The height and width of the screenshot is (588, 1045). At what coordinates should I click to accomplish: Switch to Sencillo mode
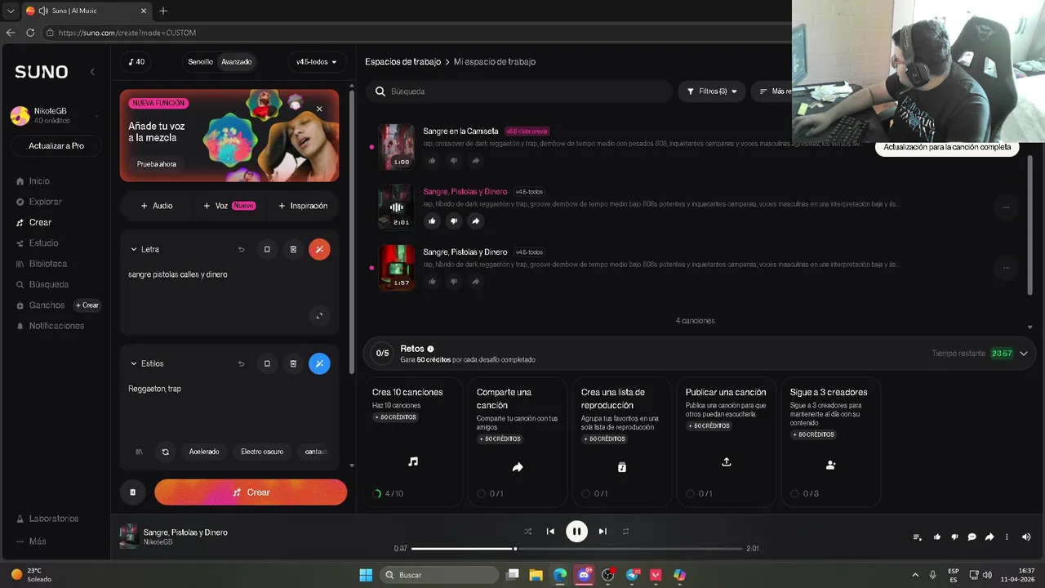tap(200, 62)
